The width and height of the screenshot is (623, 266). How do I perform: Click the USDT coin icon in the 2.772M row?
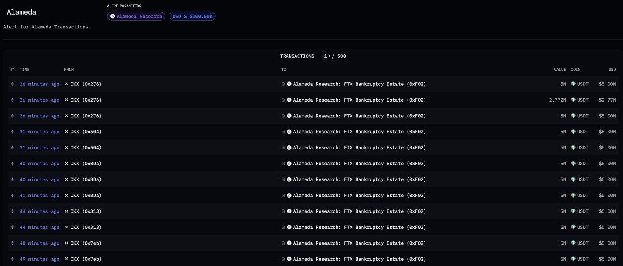tap(573, 100)
